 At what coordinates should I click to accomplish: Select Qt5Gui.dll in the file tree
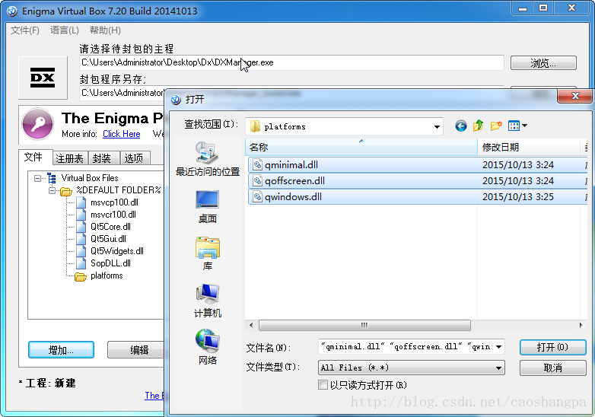(x=108, y=239)
